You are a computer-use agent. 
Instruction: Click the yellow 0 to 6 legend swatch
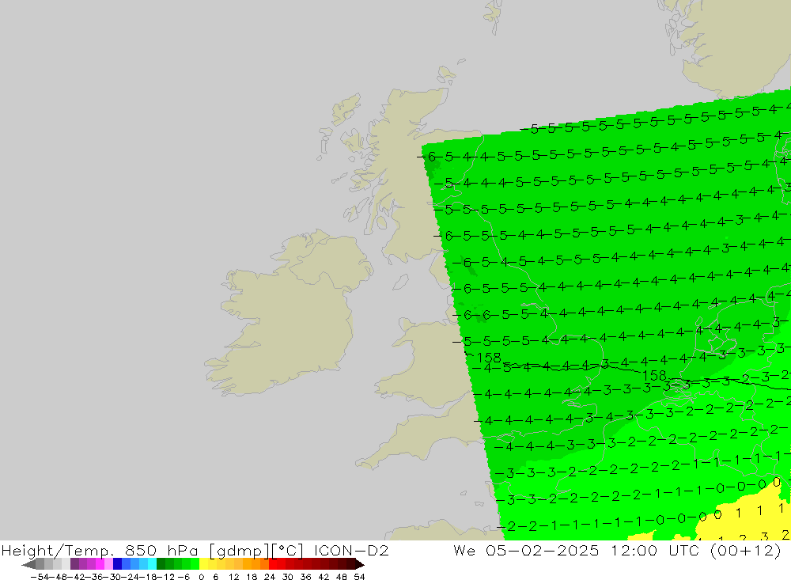pos(204,564)
